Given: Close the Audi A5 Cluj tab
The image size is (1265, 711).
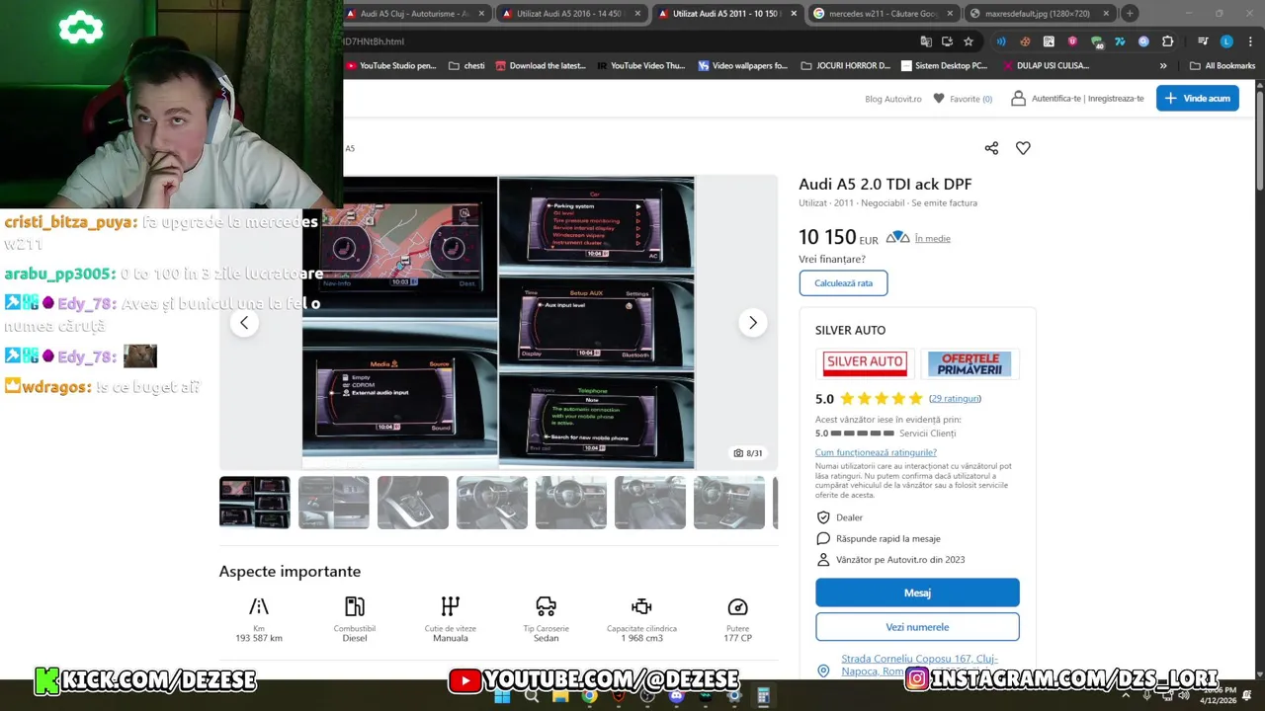Looking at the screenshot, I should click(481, 14).
